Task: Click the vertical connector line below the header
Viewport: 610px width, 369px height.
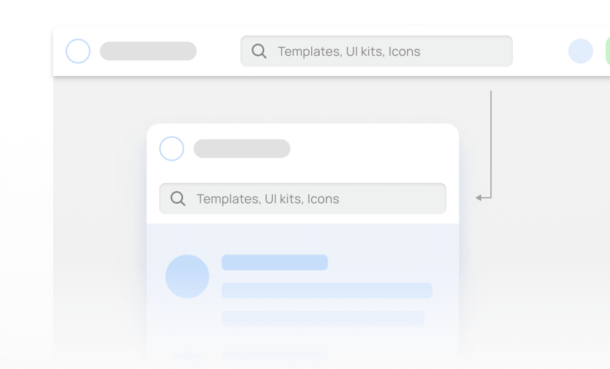Action: pyautogui.click(x=491, y=141)
